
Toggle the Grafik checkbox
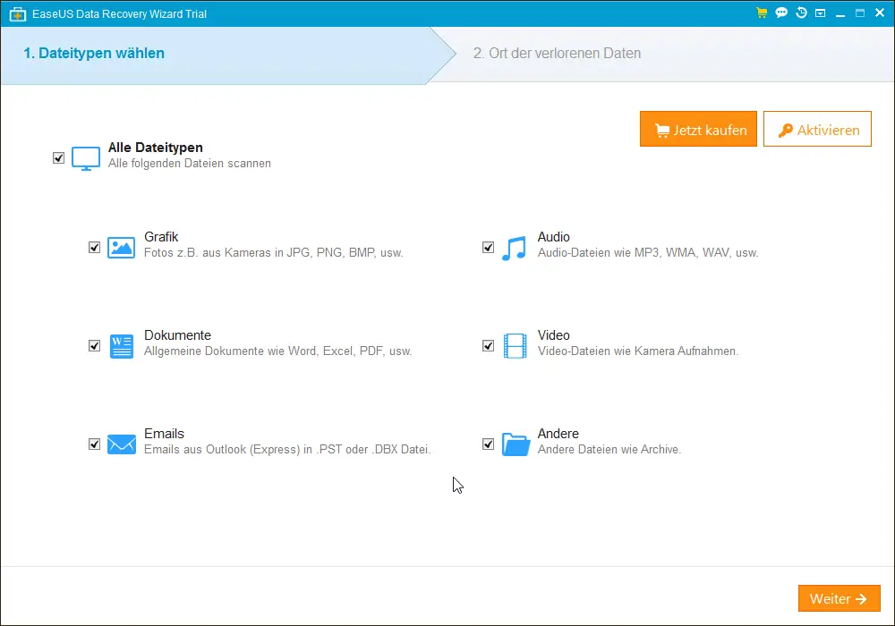tap(94, 248)
